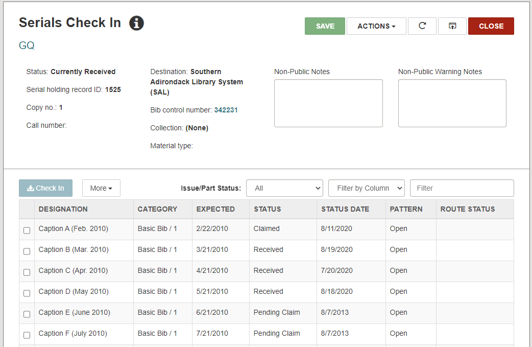This screenshot has width=532, height=347.
Task: Open the Filter by Column dropdown
Action: point(366,188)
